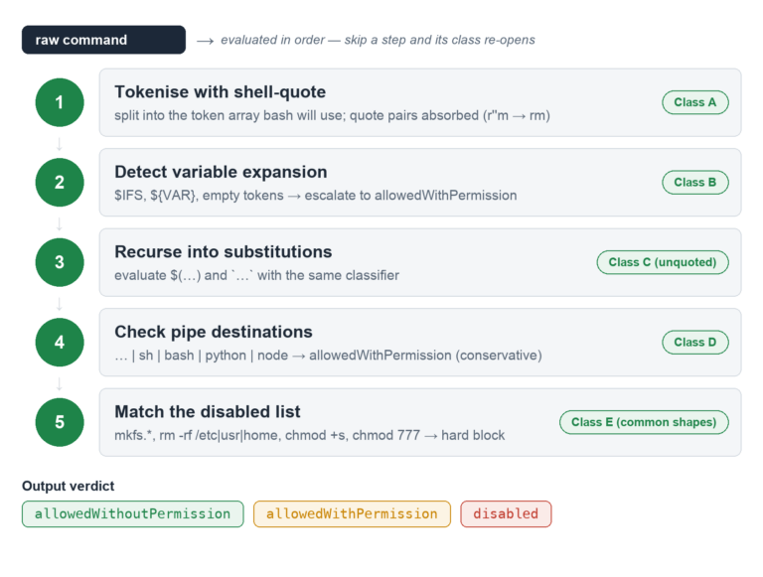Click the Class E (common shapes) badge
Image resolution: width=763 pixels, height=577 pixels.
[644, 422]
